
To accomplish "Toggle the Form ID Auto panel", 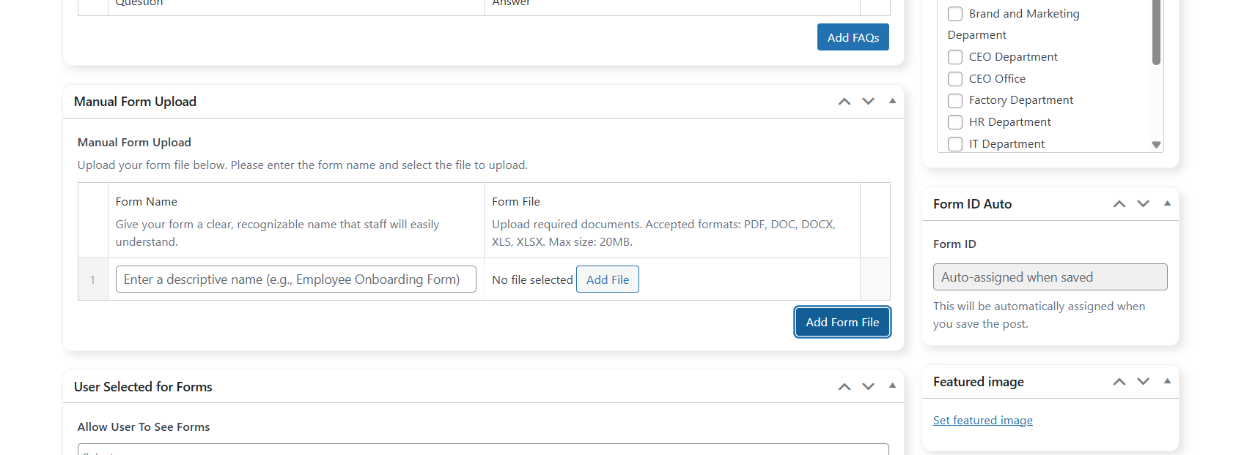I will click(x=1167, y=204).
